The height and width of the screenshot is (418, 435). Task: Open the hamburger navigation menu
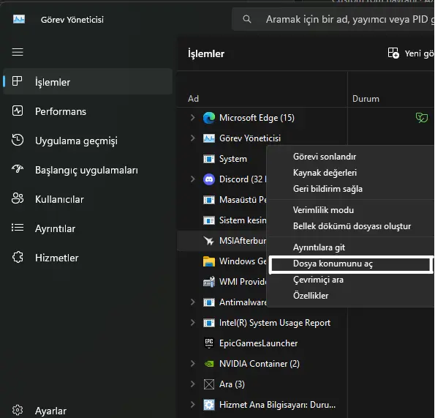point(18,52)
